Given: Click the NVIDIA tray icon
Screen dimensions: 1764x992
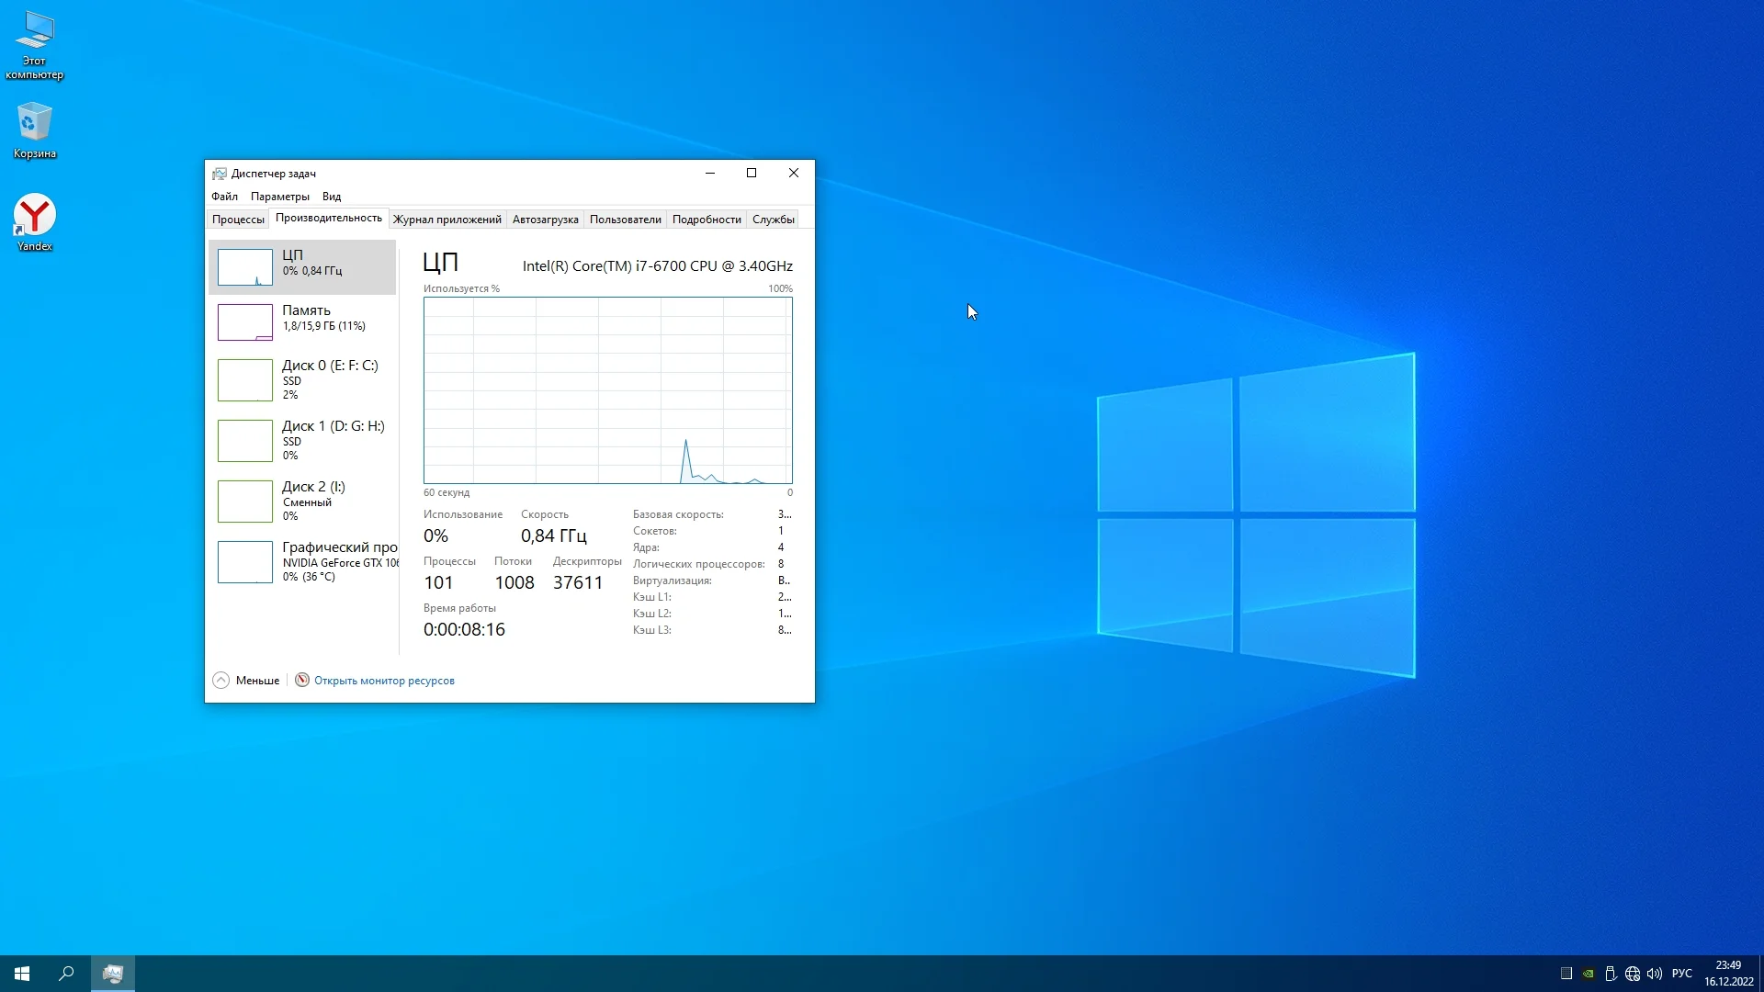Looking at the screenshot, I should point(1589,974).
